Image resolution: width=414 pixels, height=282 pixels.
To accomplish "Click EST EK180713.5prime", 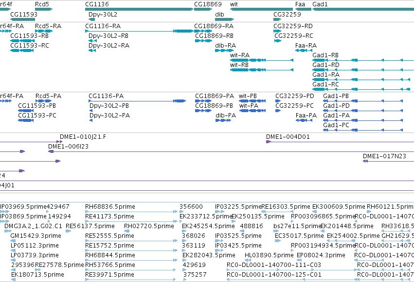I will (14, 280).
